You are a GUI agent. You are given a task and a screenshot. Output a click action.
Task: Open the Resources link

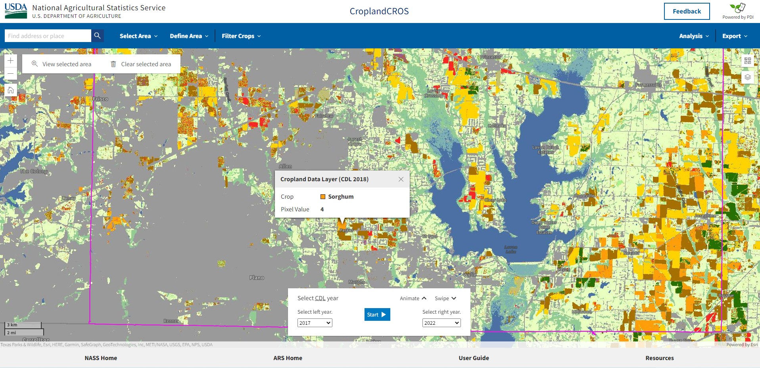point(660,358)
